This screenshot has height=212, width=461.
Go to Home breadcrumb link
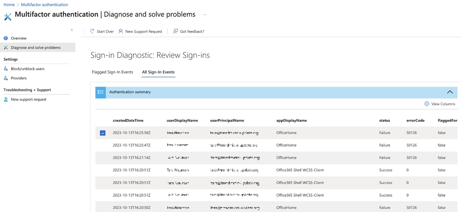pyautogui.click(x=9, y=5)
